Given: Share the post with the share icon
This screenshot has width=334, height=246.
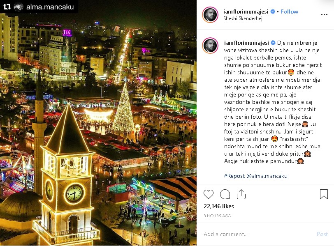Looking at the screenshot, I should click(241, 194).
